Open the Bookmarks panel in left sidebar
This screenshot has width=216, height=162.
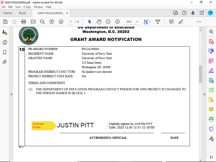[5, 52]
